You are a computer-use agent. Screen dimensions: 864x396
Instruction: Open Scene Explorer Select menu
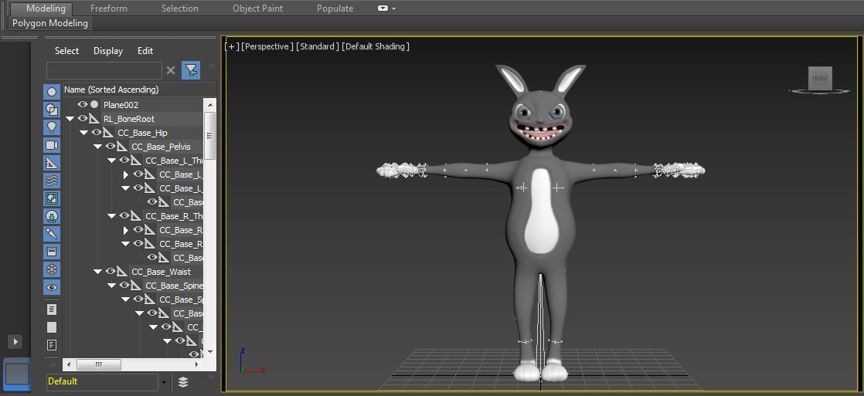(66, 51)
